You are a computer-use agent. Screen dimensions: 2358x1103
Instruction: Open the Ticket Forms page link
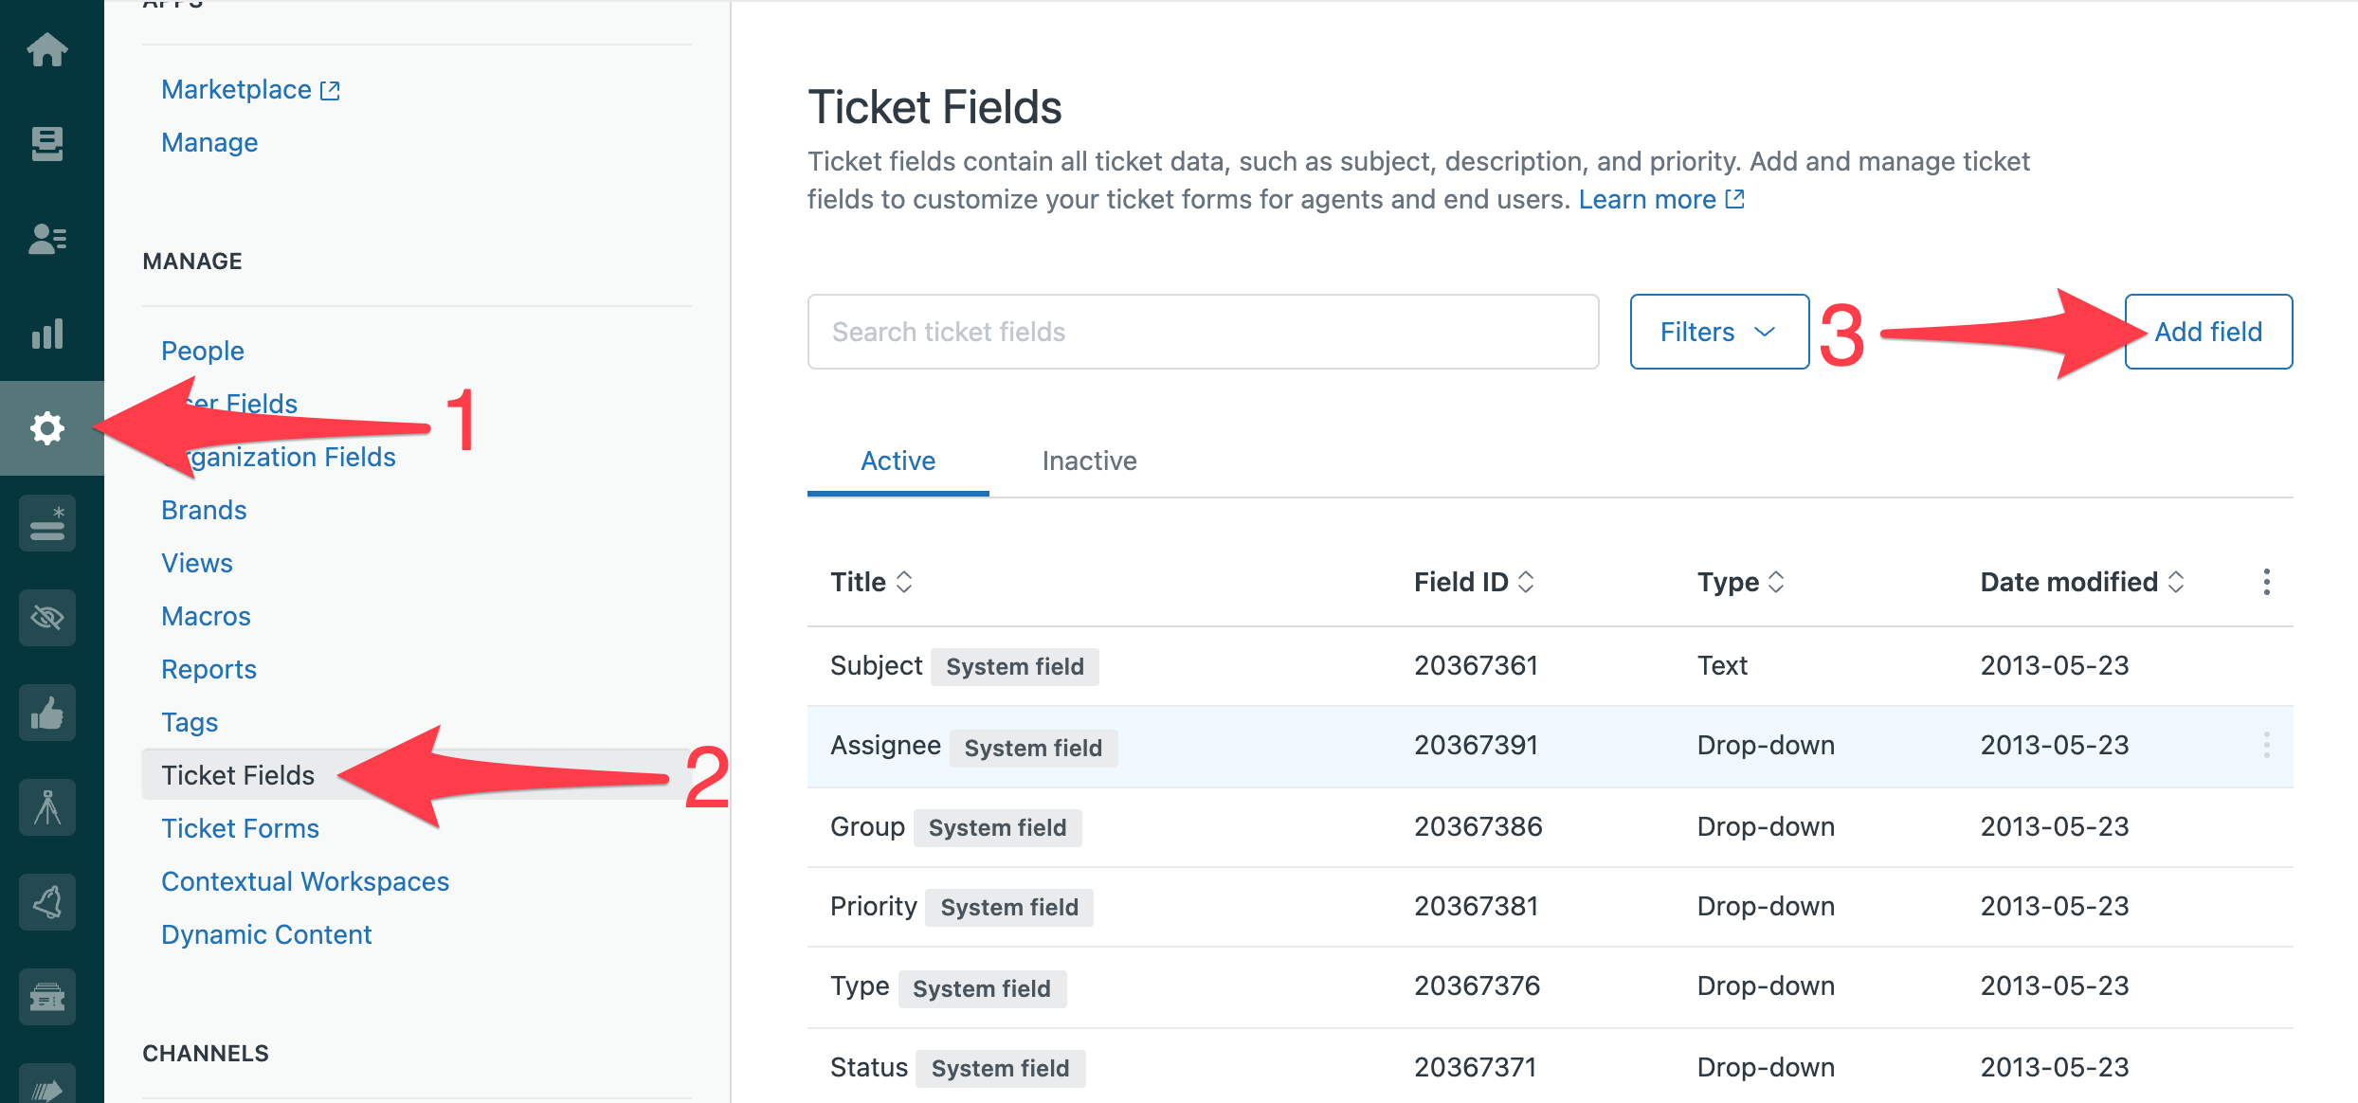coord(240,828)
